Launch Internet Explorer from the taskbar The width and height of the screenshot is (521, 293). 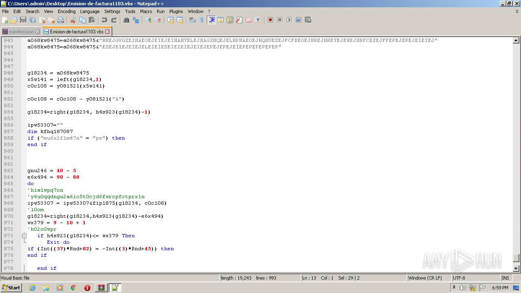tap(32, 288)
